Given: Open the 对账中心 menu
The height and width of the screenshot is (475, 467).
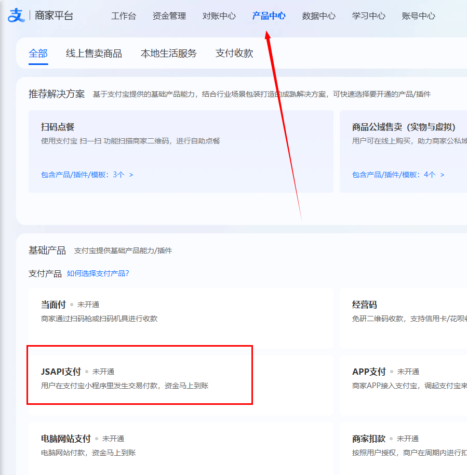Looking at the screenshot, I should [219, 16].
